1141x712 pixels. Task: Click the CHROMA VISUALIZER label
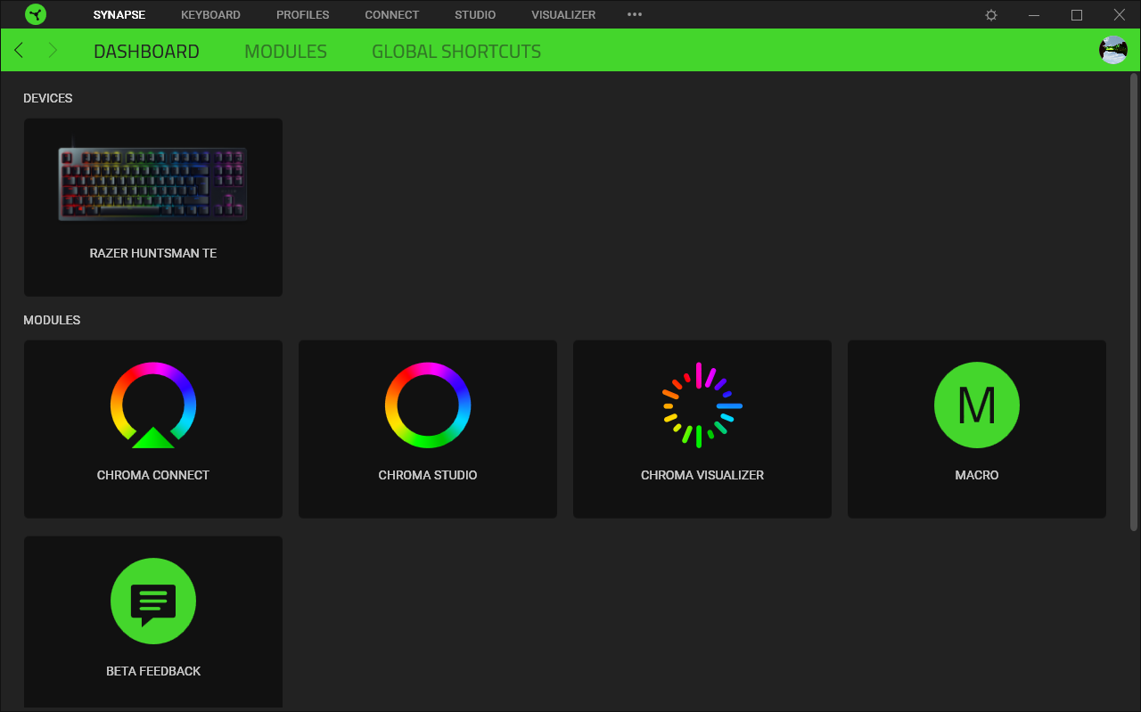coord(702,475)
